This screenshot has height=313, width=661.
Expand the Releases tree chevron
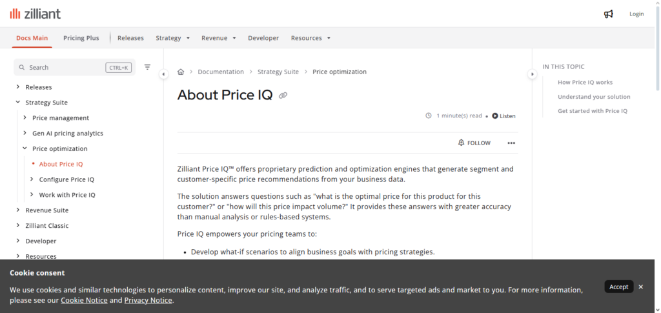point(17,86)
